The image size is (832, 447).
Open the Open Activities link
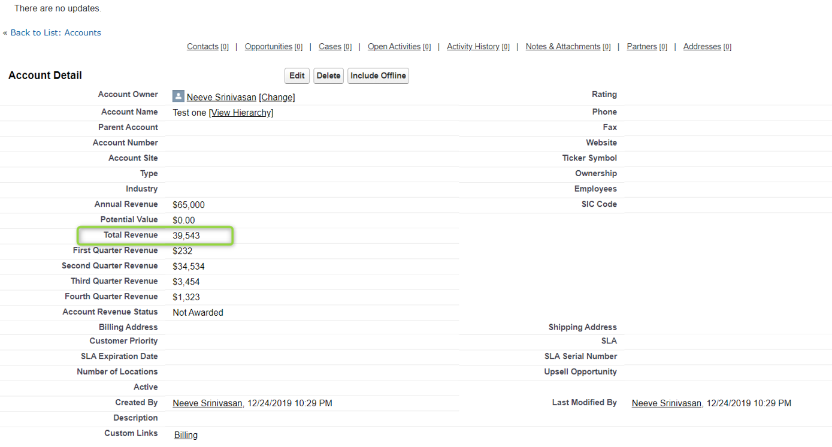[x=394, y=47]
